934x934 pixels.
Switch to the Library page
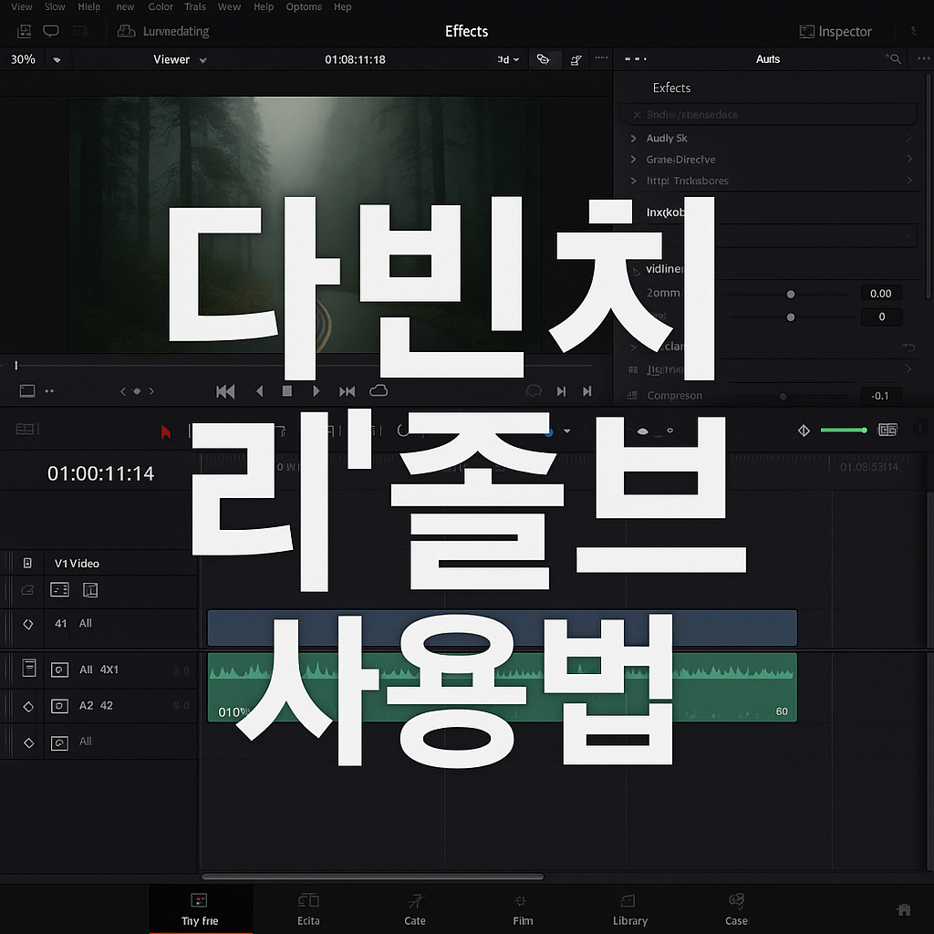point(629,909)
